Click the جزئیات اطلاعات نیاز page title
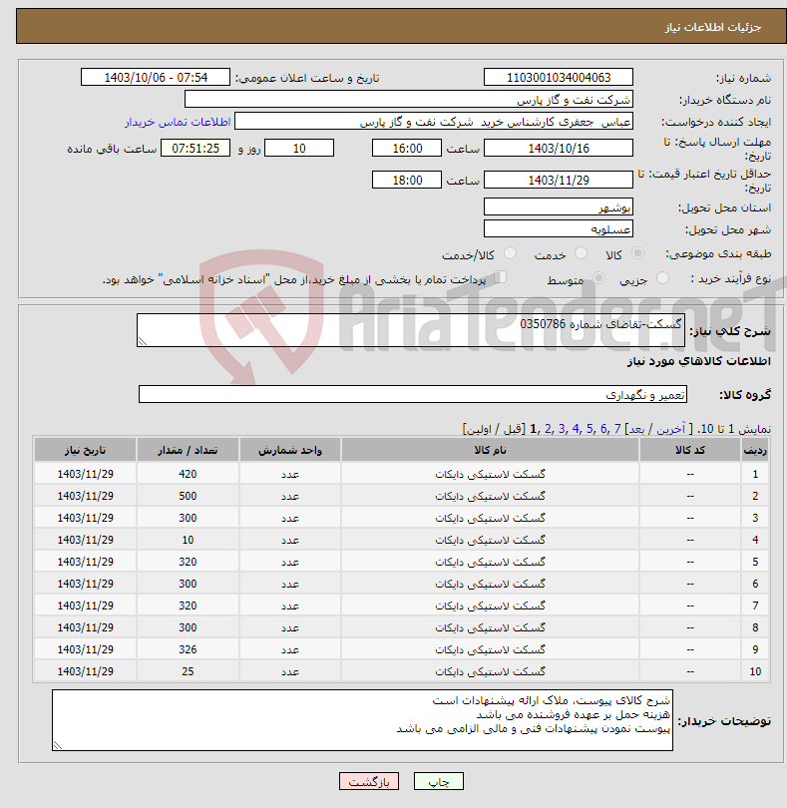This screenshot has height=808, width=787. [x=713, y=27]
